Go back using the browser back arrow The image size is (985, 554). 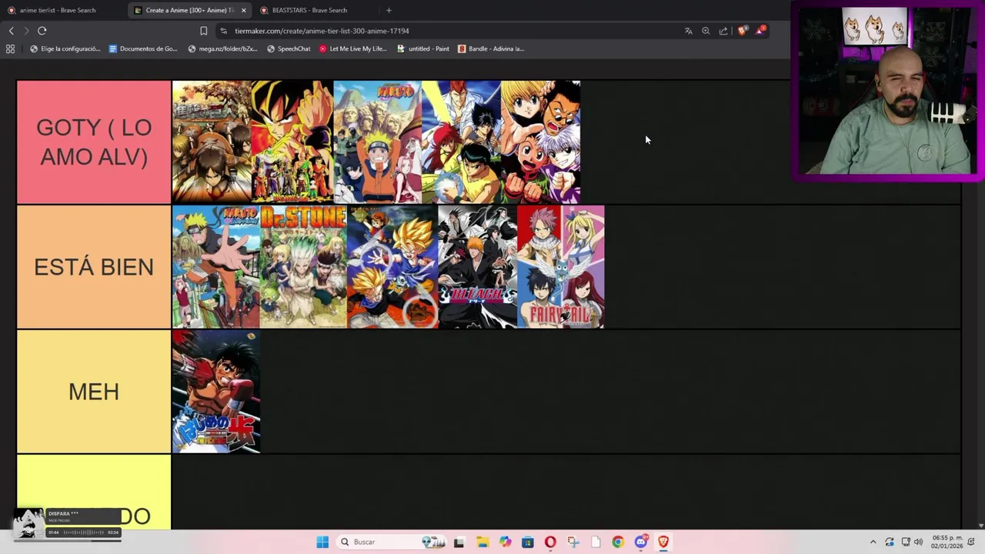[x=11, y=31]
